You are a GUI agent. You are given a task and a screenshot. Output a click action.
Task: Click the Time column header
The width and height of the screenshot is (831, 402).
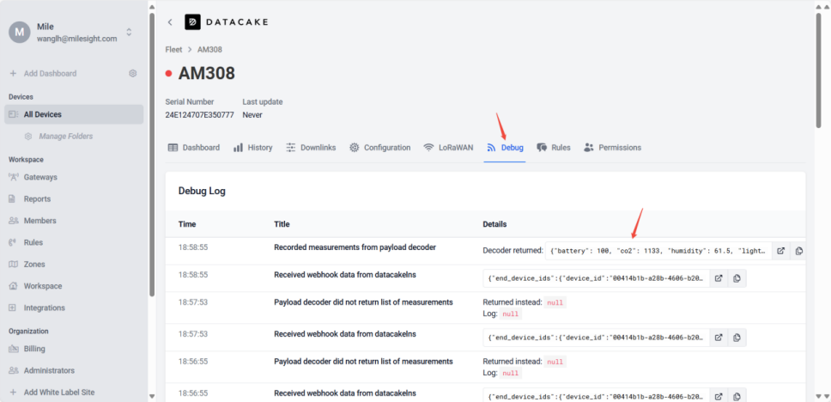(187, 224)
